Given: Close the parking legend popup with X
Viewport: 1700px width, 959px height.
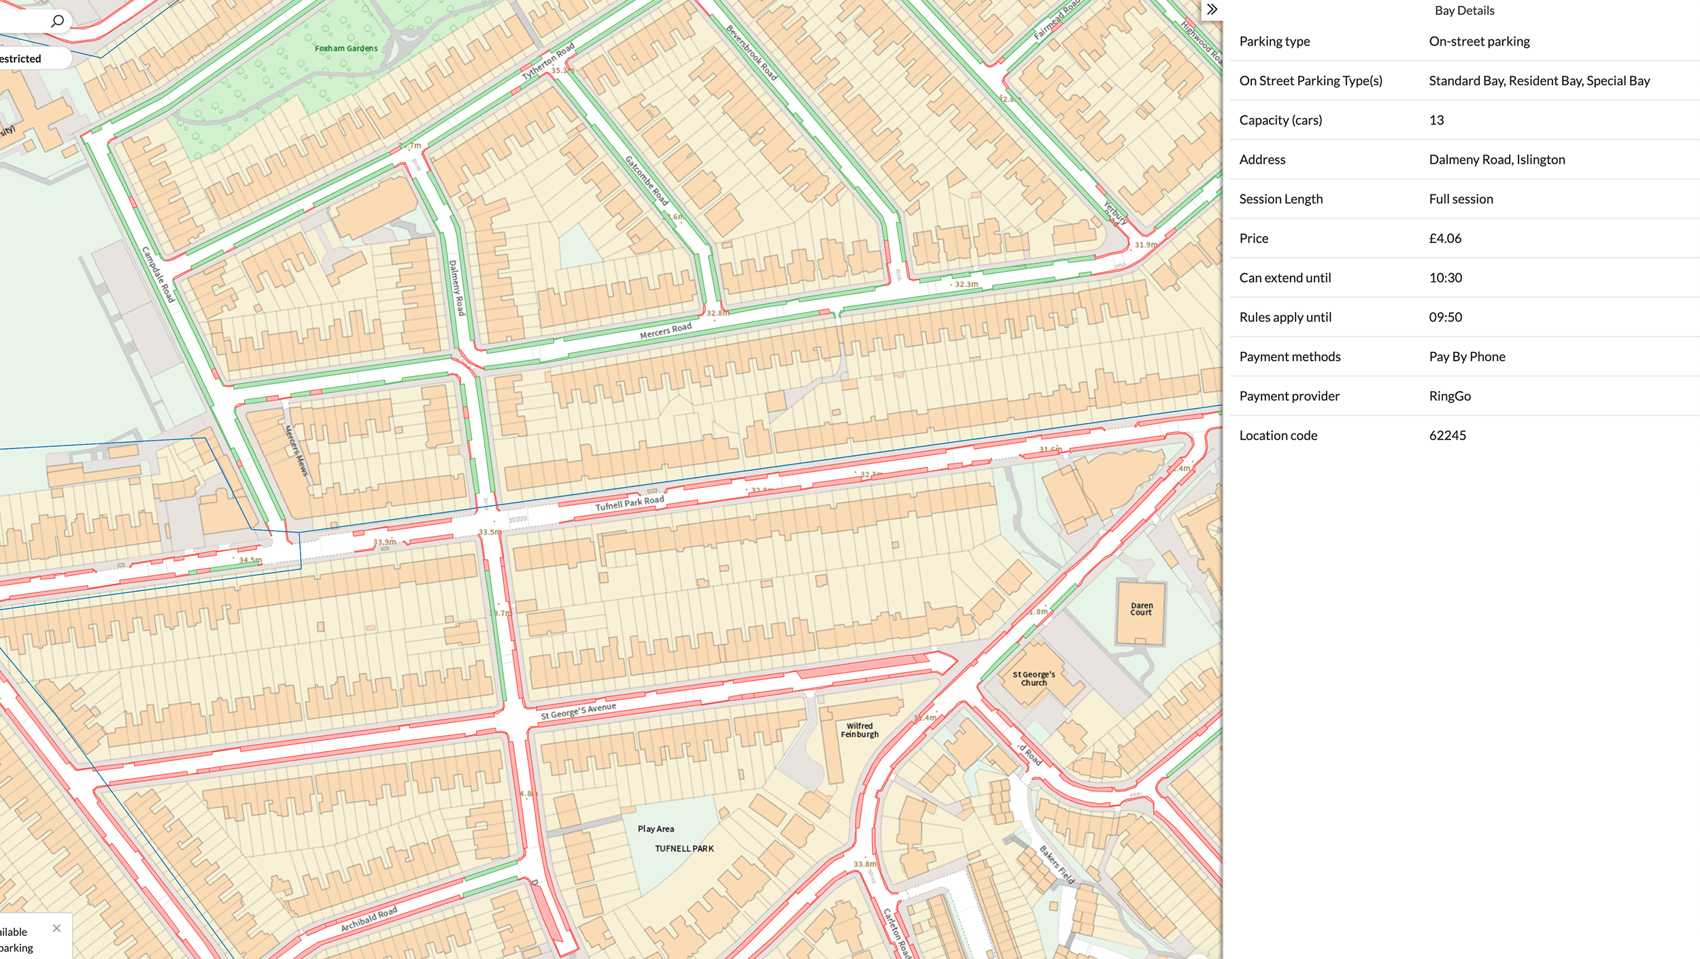Looking at the screenshot, I should (x=56, y=928).
